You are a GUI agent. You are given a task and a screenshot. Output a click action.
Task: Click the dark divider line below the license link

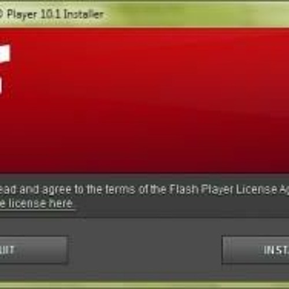click(x=144, y=218)
